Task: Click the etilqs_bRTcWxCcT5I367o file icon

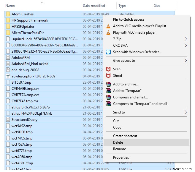Action: [8, 107]
